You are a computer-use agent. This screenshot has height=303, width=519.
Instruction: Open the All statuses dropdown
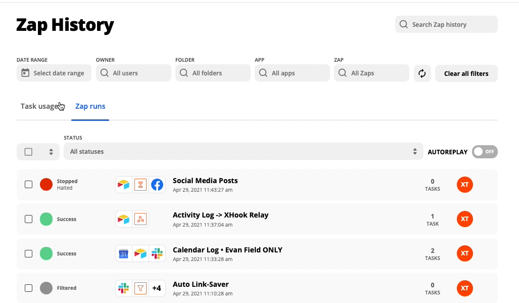click(x=243, y=152)
